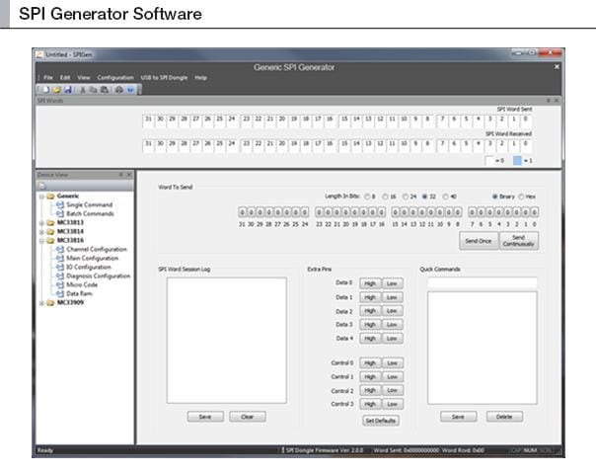
Task: Click the Quick Commands text field
Action: tap(483, 282)
